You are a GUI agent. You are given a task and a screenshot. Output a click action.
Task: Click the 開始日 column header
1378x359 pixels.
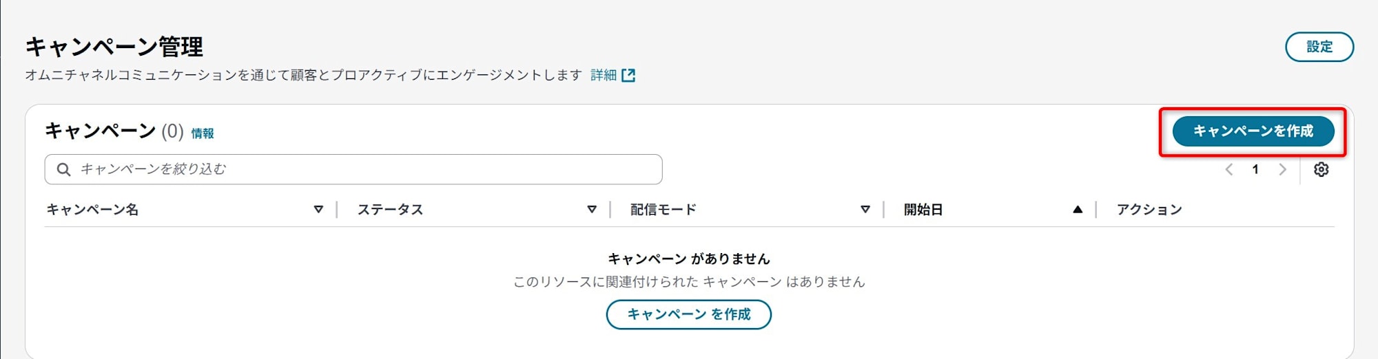click(923, 209)
